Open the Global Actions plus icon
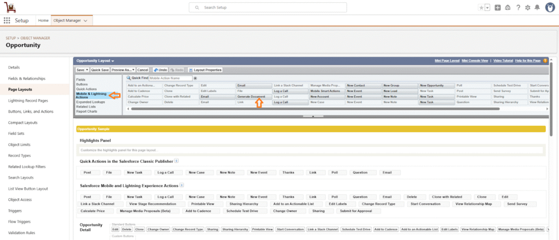559x240 pixels. tap(498, 8)
